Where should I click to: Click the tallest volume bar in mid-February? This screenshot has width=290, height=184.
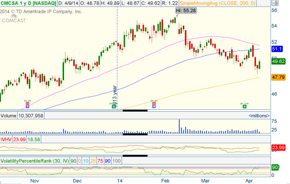(x=179, y=127)
